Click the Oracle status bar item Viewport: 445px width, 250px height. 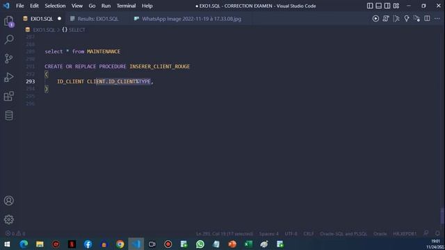pyautogui.click(x=380, y=234)
